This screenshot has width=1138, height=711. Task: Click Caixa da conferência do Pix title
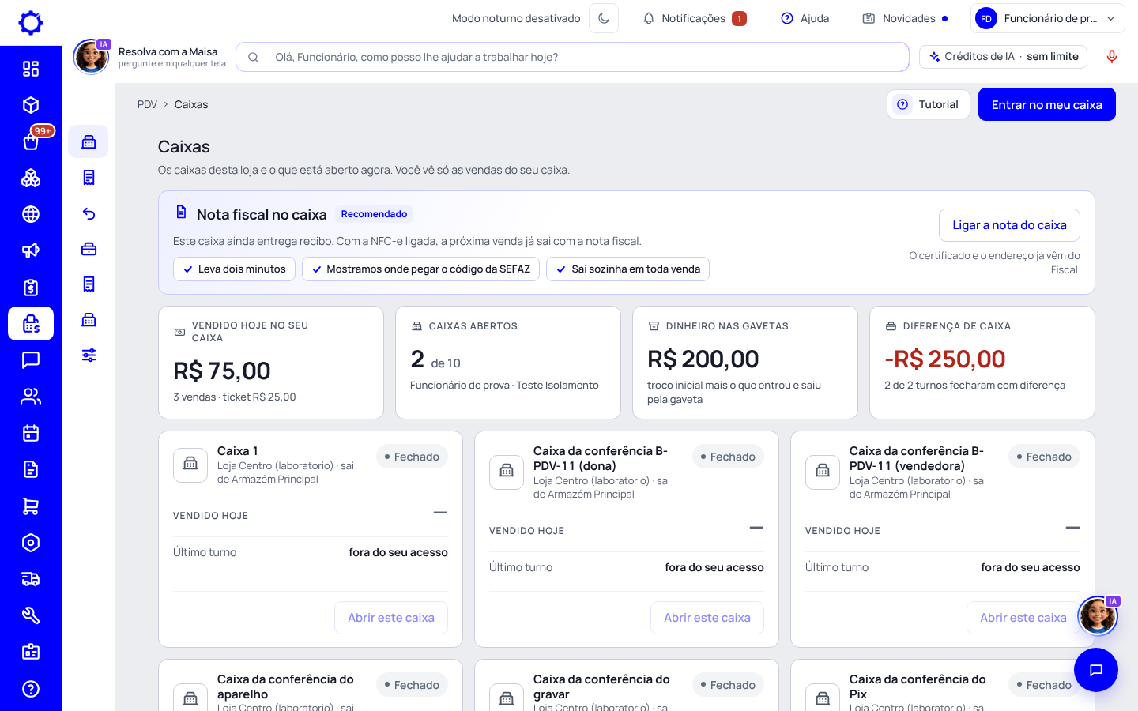tap(918, 687)
